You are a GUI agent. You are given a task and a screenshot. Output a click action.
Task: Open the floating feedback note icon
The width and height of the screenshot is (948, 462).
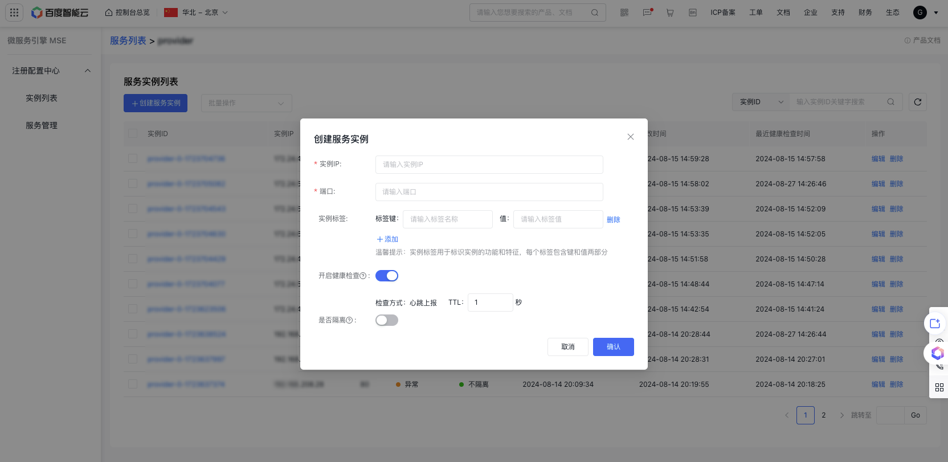click(935, 324)
